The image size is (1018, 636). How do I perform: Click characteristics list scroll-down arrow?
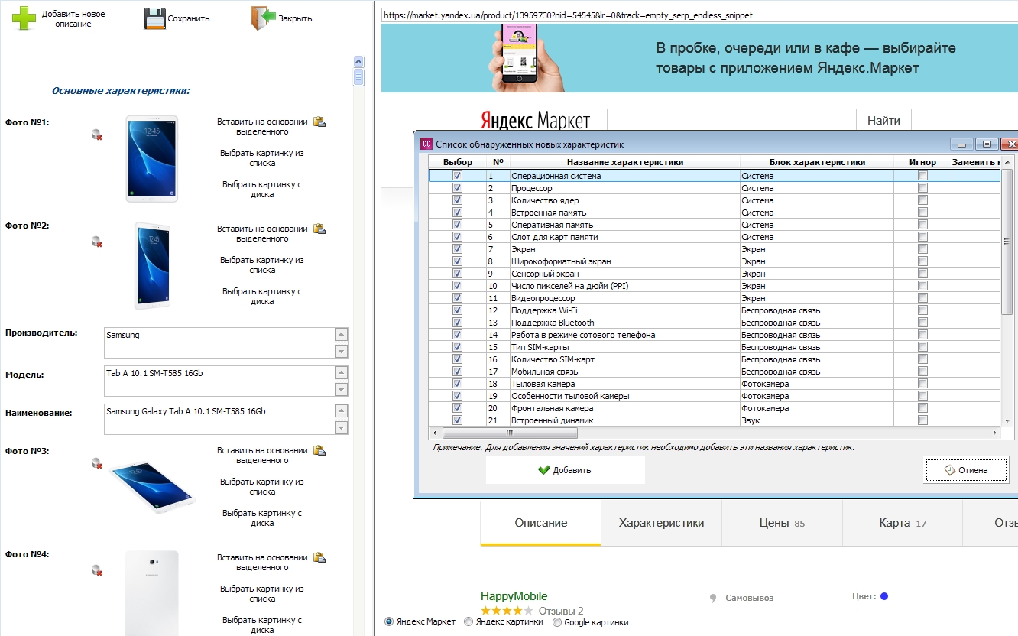[x=1007, y=420]
